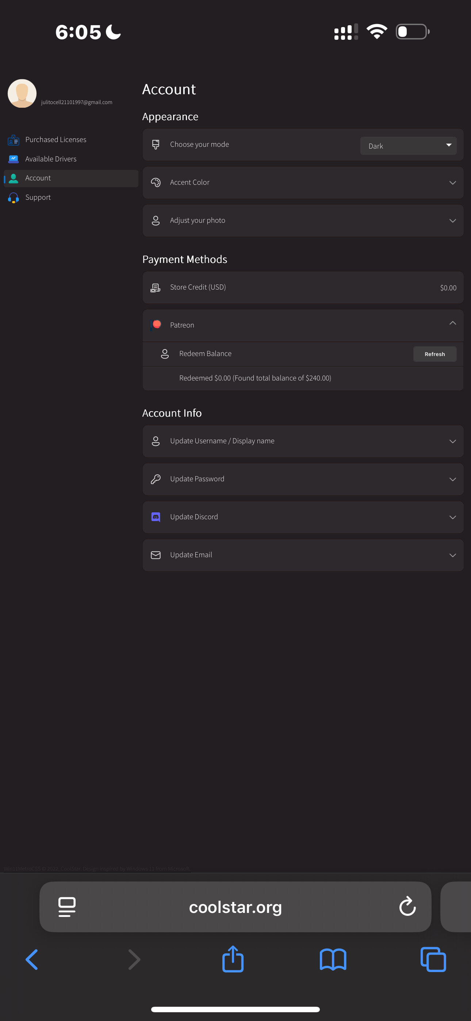This screenshot has width=471, height=1021.
Task: Click the Discord icon beside Update Discord
Action: point(156,517)
